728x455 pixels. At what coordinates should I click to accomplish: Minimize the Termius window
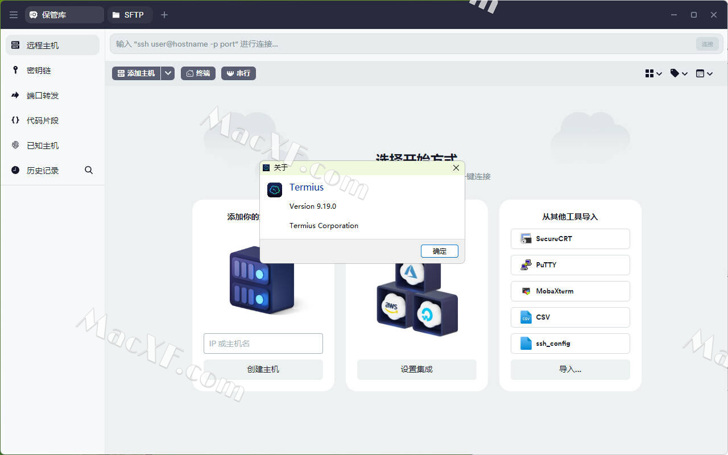point(674,15)
